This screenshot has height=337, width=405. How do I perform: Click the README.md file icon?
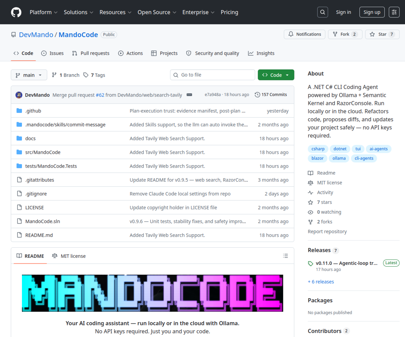[19, 235]
